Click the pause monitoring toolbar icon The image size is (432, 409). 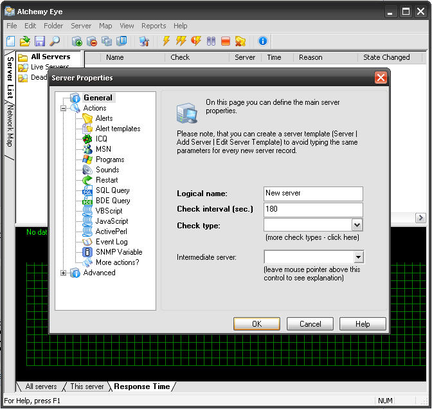coord(211,41)
